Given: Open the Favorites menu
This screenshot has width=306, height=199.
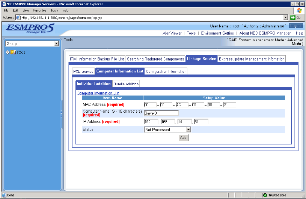Looking at the screenshot, I should (40, 11).
